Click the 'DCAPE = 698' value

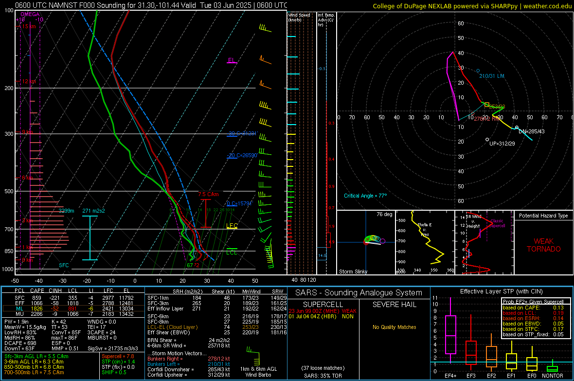pyautogui.click(x=20, y=343)
